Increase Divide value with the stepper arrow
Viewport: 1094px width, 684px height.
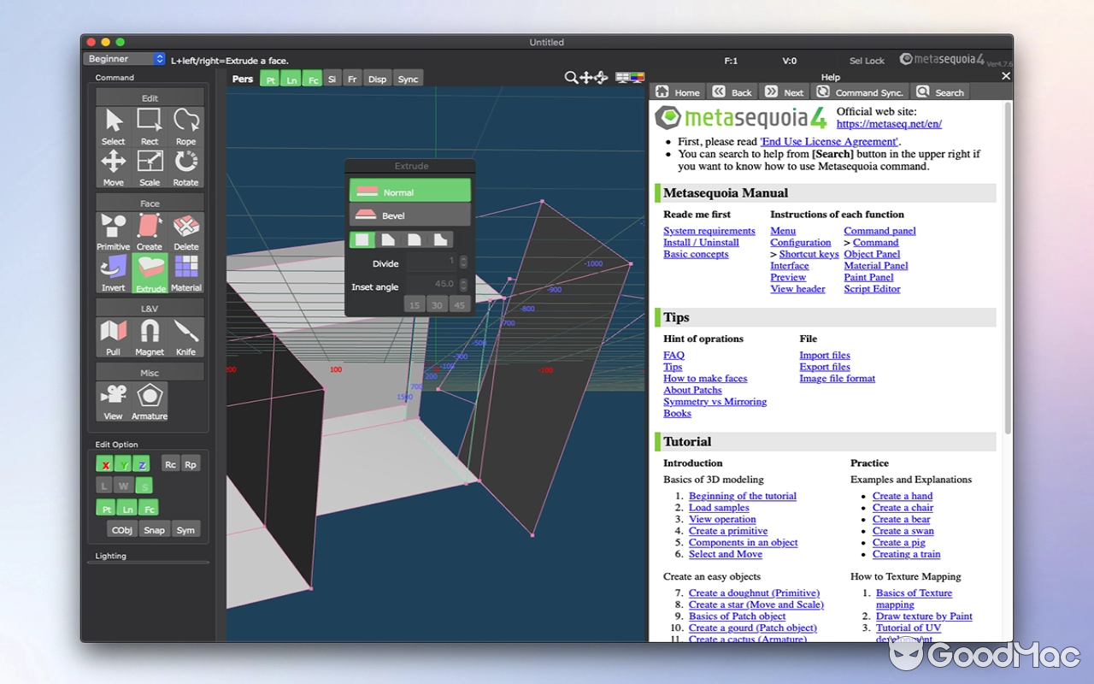tap(462, 260)
